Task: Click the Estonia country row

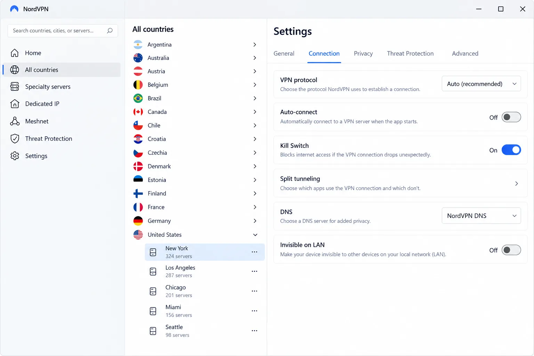Action: 196,180
